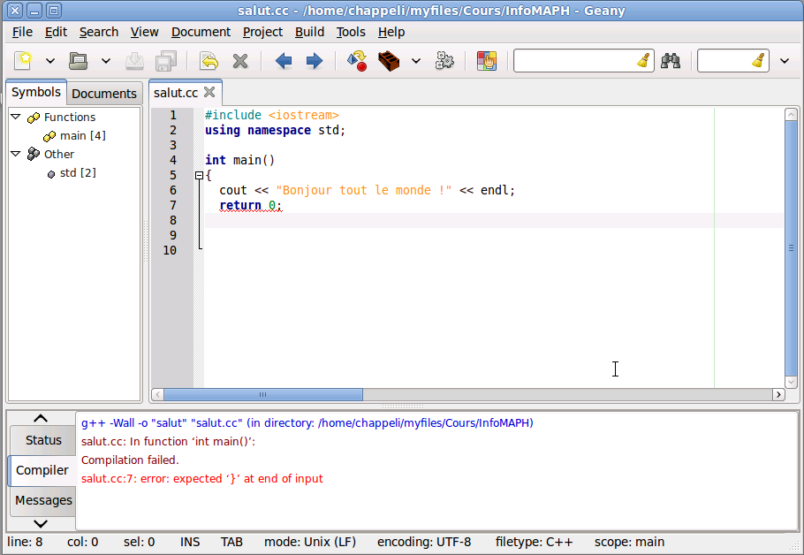Image resolution: width=804 pixels, height=555 pixels.
Task: Navigate back with blue left arrow
Action: [x=283, y=61]
